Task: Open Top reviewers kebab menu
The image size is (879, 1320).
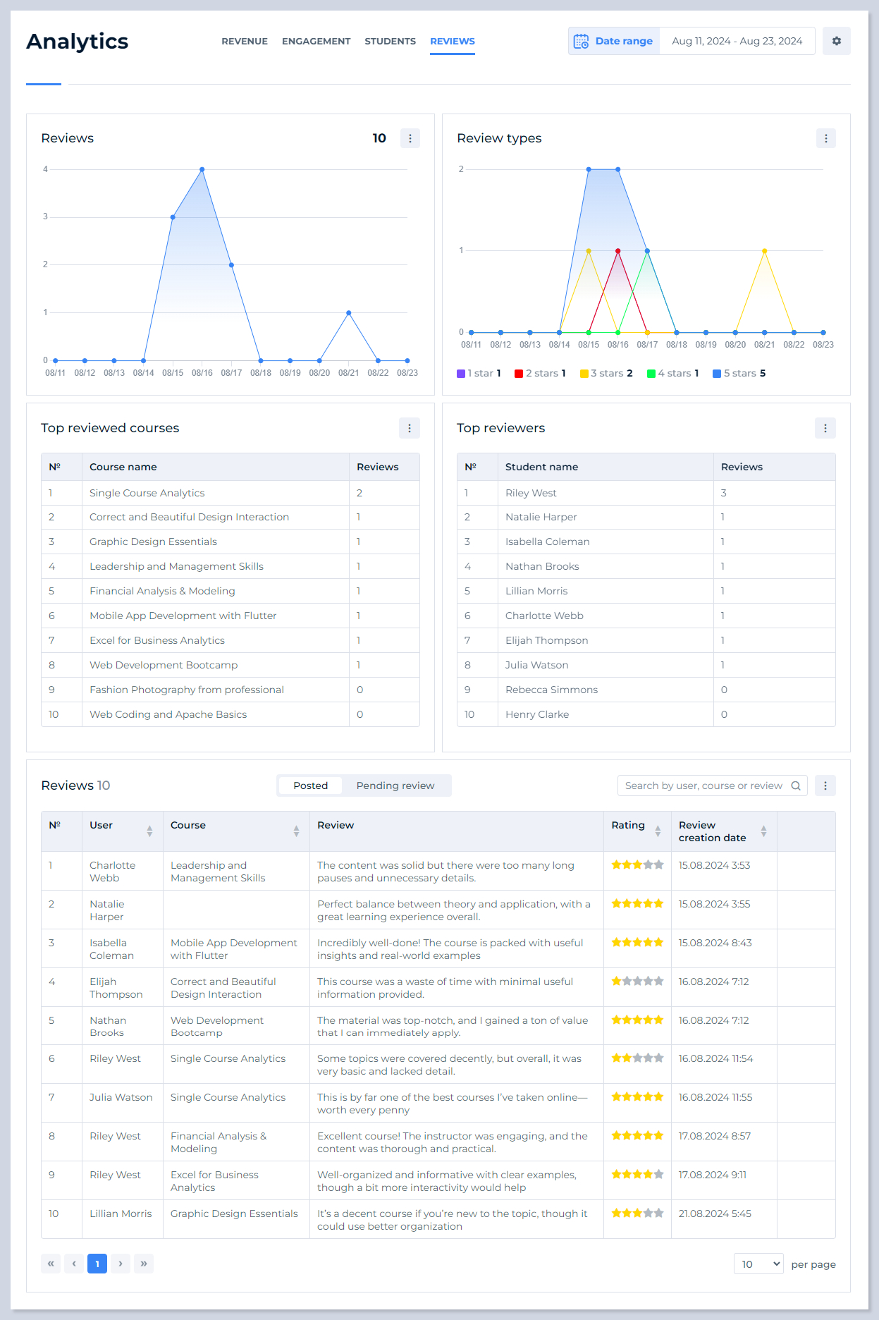Action: pos(825,428)
